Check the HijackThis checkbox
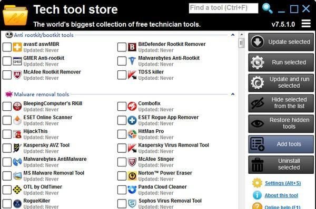 click(x=7, y=134)
